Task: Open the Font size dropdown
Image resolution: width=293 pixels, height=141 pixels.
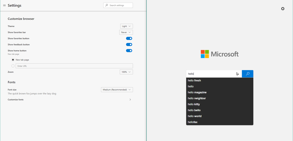Action: click(117, 90)
